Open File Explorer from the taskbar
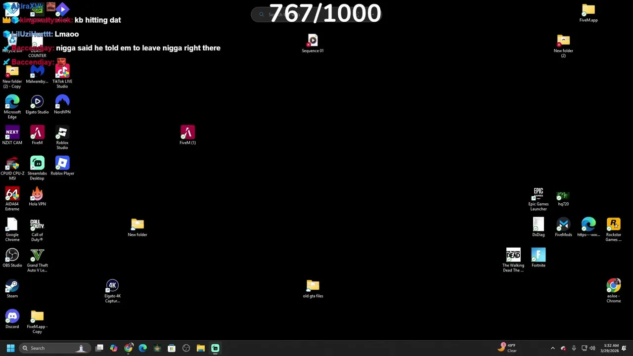Viewport: 633px width, 356px height. click(x=200, y=348)
